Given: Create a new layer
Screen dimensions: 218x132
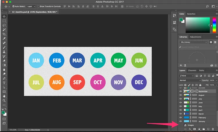Looking at the screenshot, I should [208, 129].
